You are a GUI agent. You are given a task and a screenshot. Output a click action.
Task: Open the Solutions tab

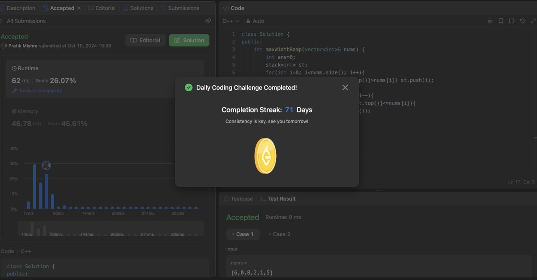click(x=138, y=8)
